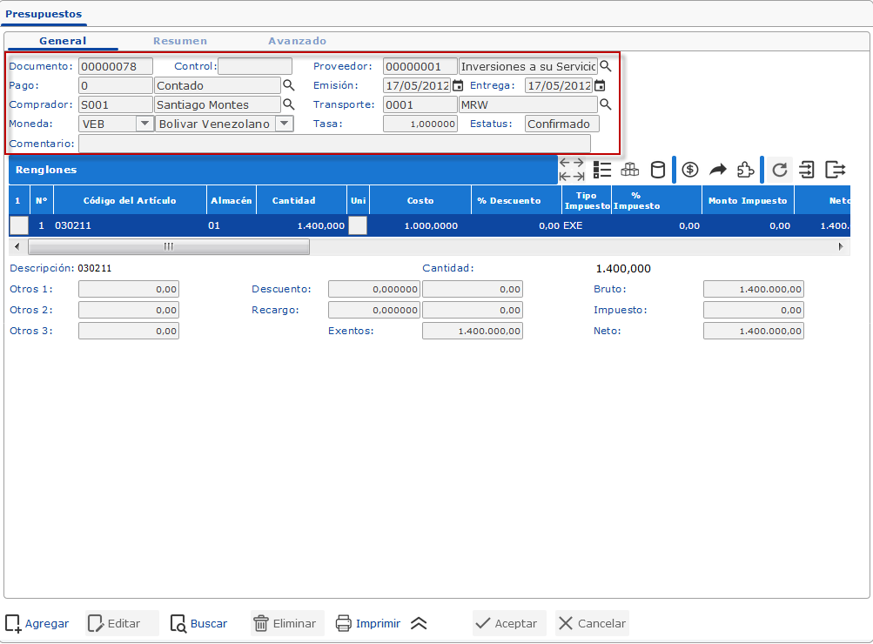Toggle the select-all checkbox in grid header
This screenshot has height=644, width=873.
click(x=17, y=200)
